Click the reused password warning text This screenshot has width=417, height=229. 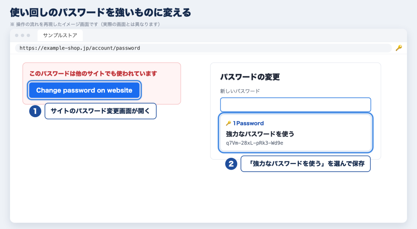point(93,74)
